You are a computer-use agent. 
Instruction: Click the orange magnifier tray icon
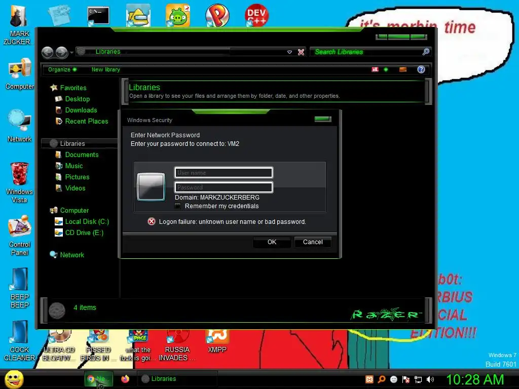click(382, 379)
